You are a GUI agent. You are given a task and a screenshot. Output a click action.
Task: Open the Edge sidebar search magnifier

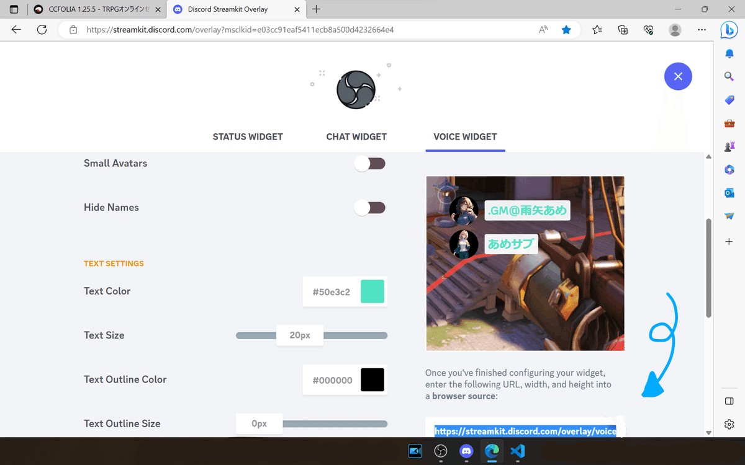[x=729, y=76]
